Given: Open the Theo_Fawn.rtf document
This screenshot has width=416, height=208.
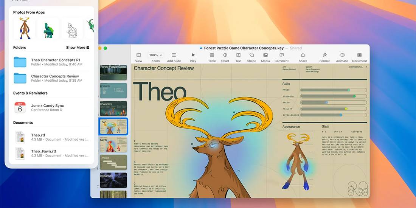Looking at the screenshot, I should (51, 153).
